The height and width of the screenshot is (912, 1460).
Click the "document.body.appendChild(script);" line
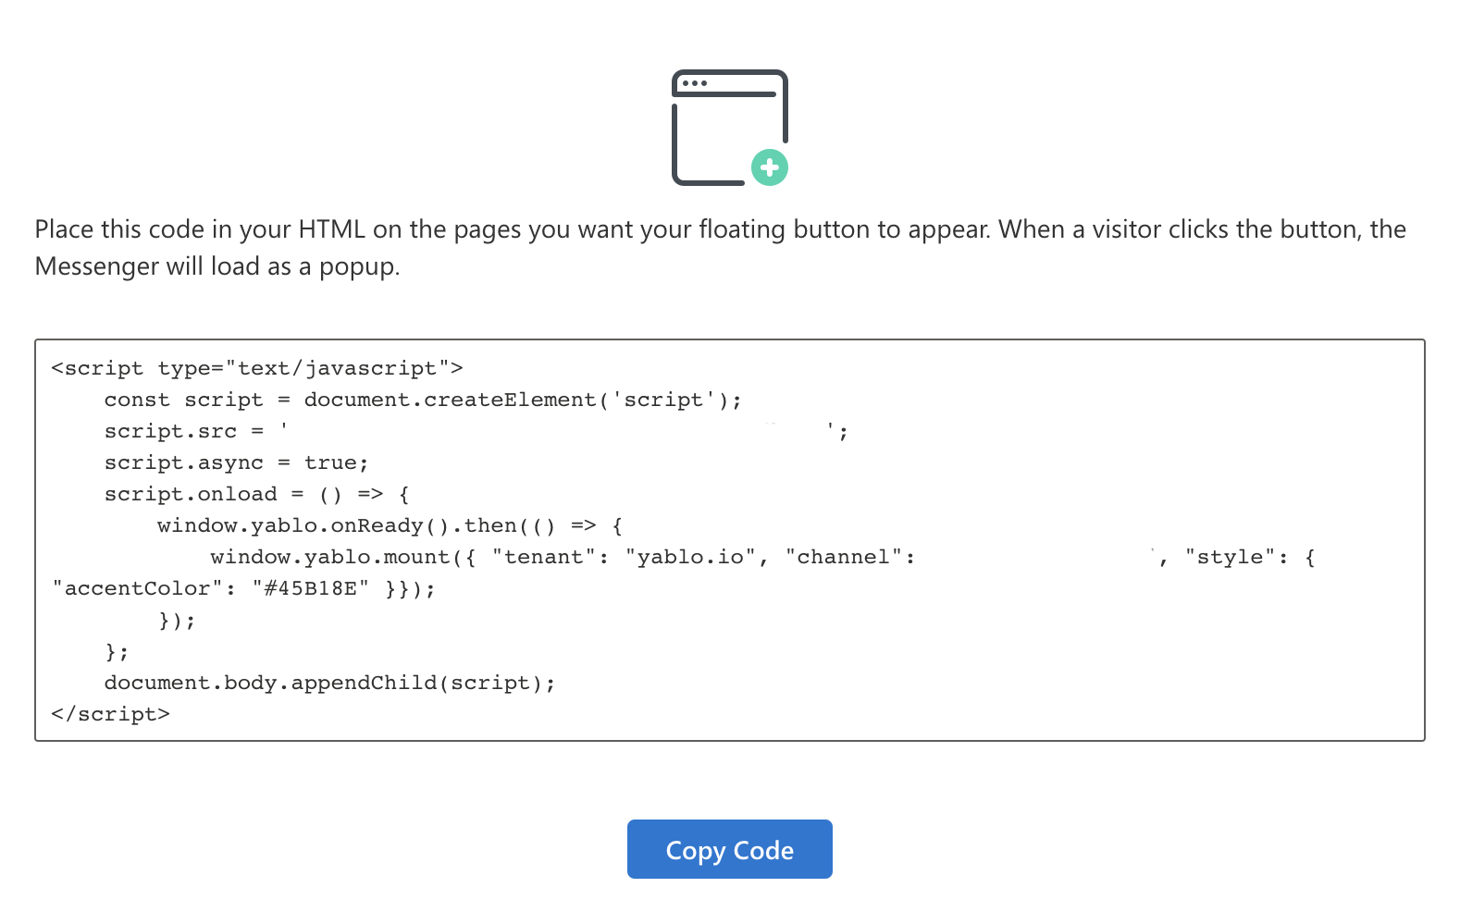click(x=329, y=683)
